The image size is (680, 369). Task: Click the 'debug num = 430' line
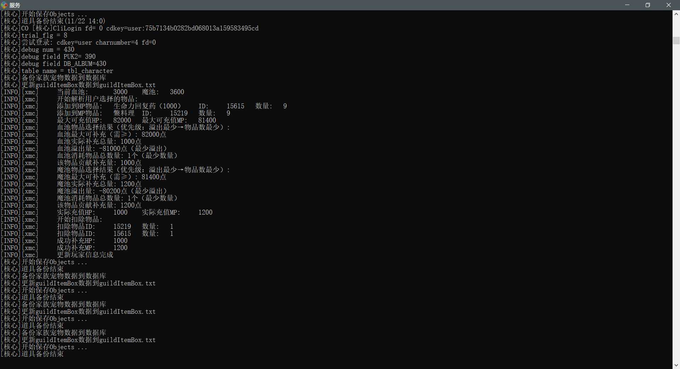tap(38, 50)
